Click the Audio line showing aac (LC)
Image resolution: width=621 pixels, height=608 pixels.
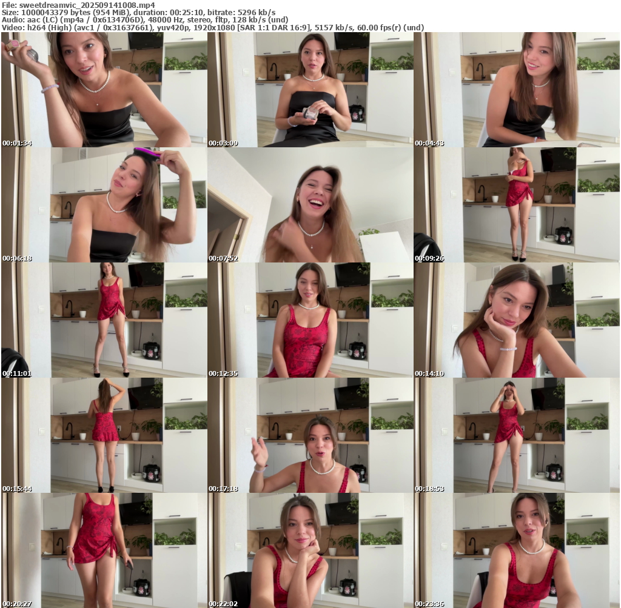[x=145, y=20]
